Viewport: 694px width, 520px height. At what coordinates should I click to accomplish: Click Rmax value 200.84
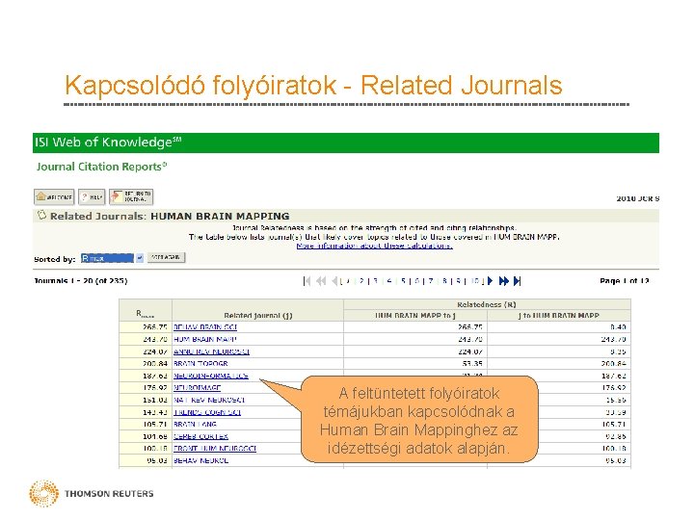point(154,363)
